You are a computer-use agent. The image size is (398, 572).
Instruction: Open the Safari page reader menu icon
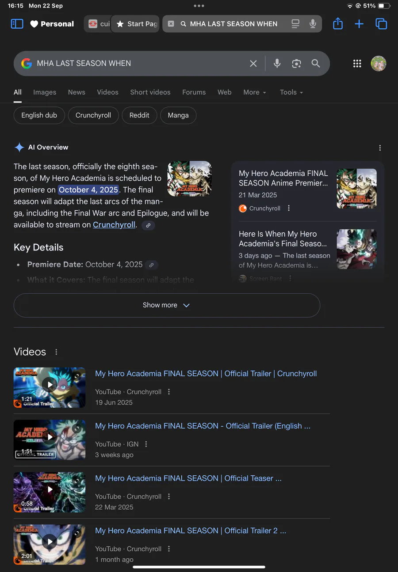(295, 24)
